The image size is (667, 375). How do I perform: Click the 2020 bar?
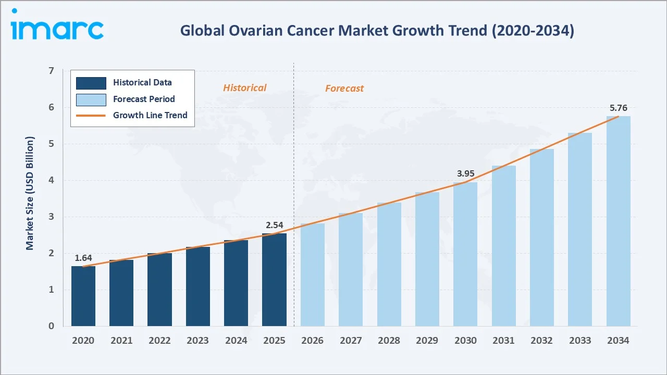tap(83, 296)
